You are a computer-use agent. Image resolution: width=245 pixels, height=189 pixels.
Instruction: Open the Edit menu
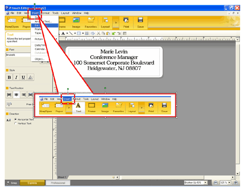(19, 13)
